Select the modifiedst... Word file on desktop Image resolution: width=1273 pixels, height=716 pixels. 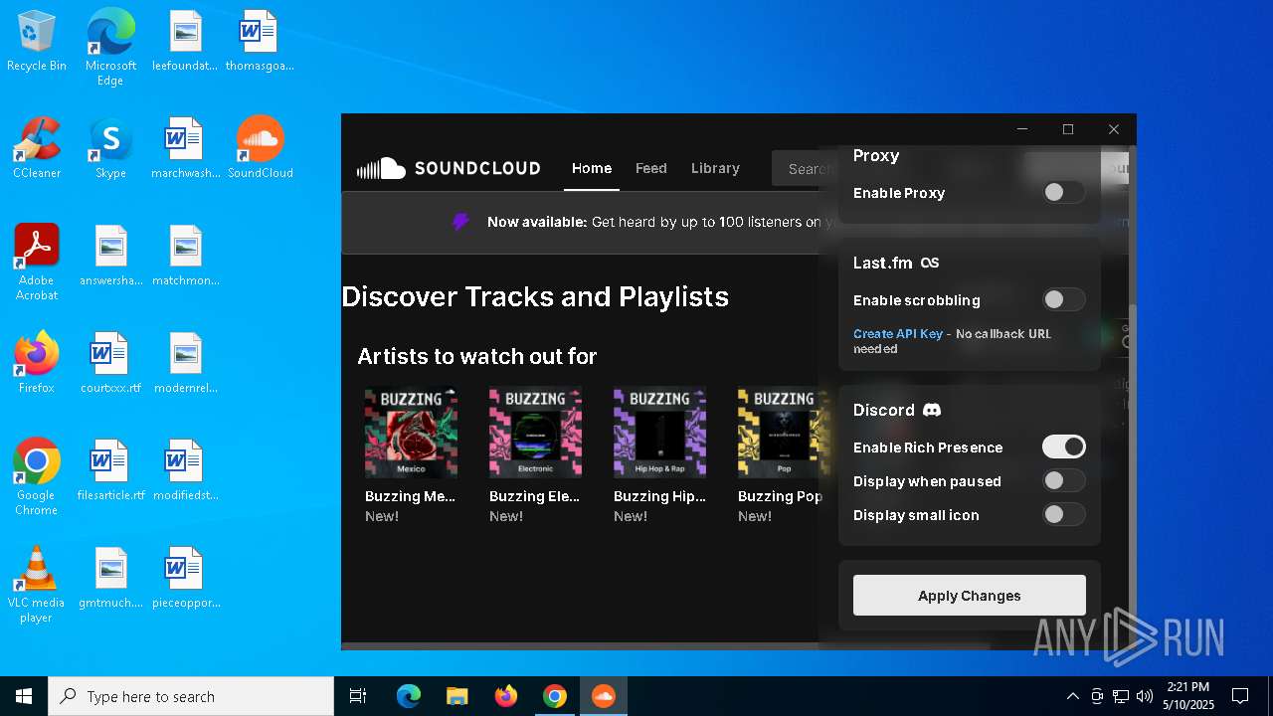[x=185, y=470]
